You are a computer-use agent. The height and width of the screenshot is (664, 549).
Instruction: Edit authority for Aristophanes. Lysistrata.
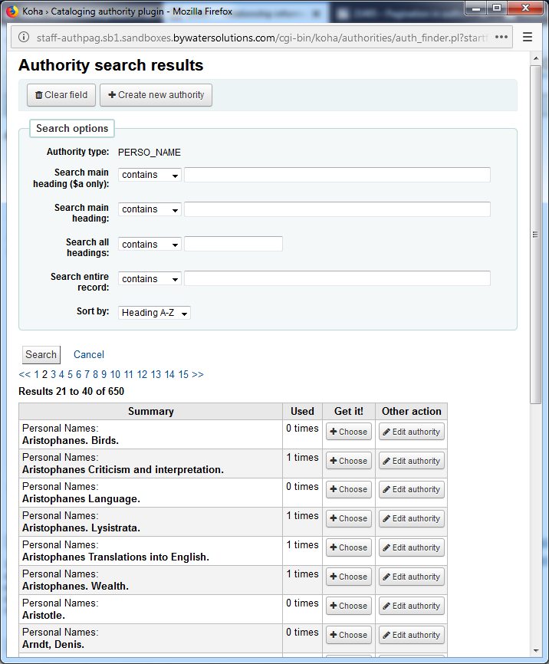coord(411,519)
